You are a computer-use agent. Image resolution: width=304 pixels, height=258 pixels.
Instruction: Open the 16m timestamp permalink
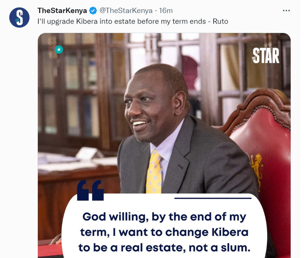pos(166,11)
